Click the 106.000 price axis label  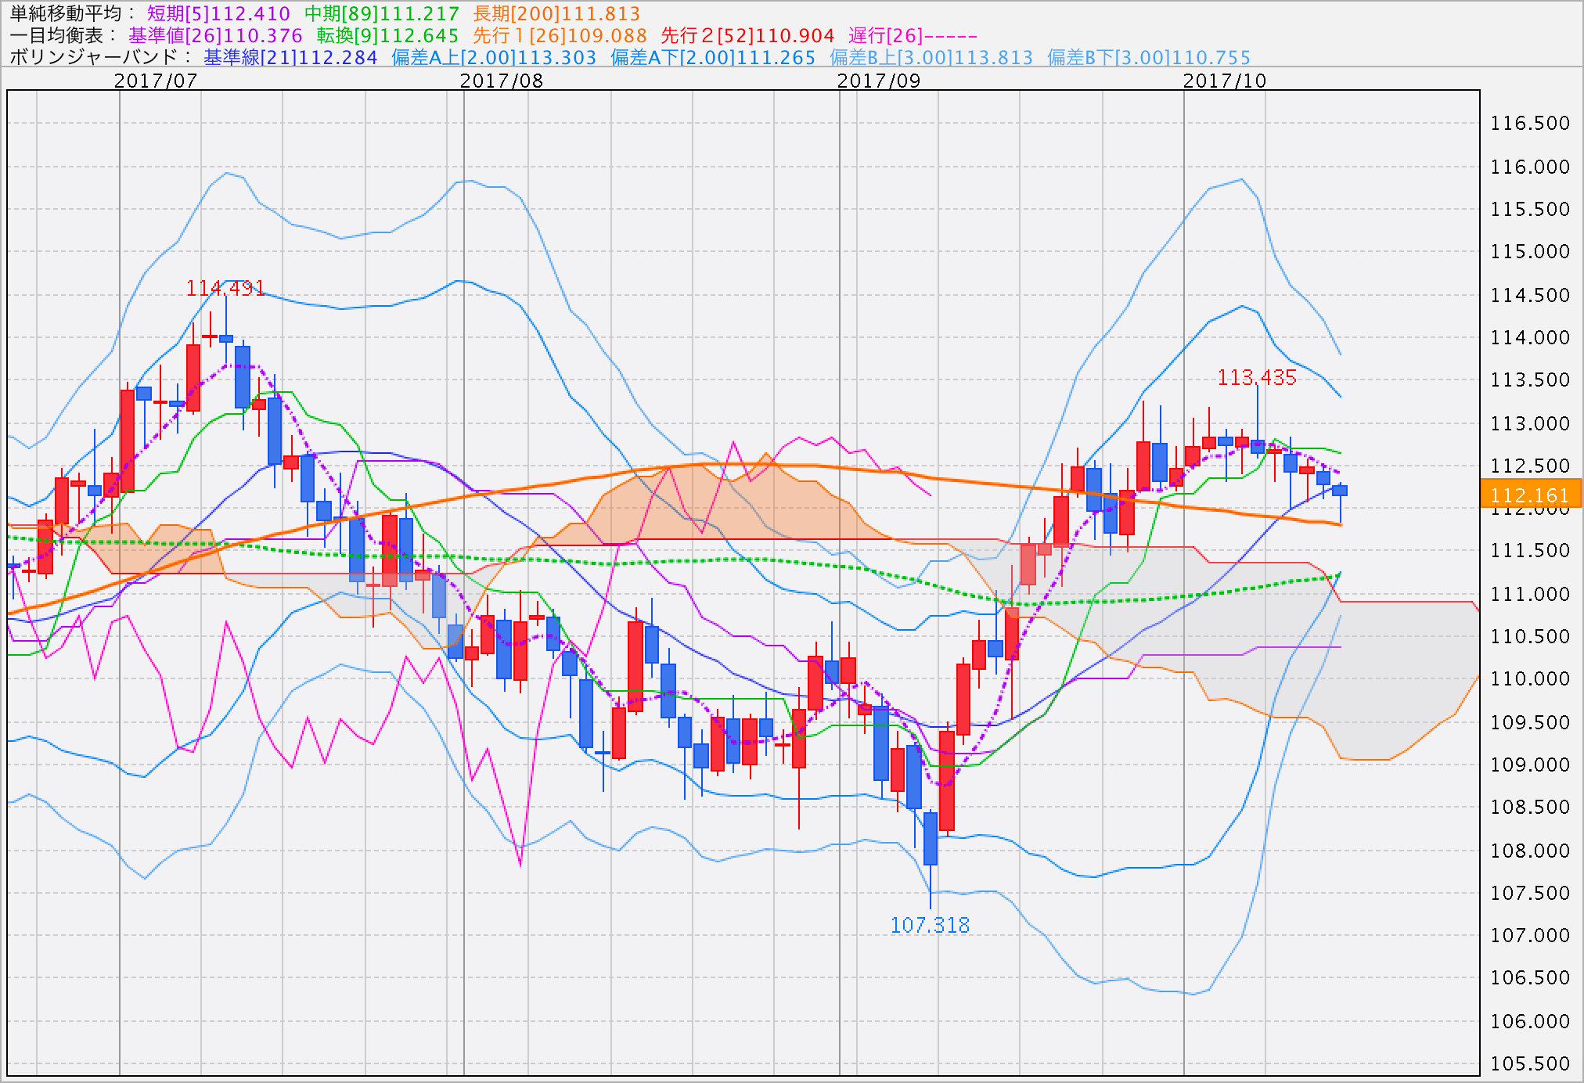[1530, 1021]
